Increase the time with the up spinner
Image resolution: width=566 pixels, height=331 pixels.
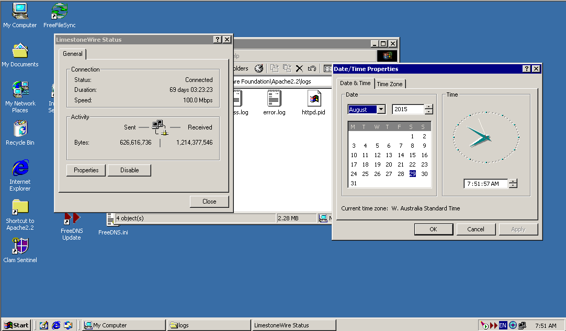pyautogui.click(x=513, y=181)
